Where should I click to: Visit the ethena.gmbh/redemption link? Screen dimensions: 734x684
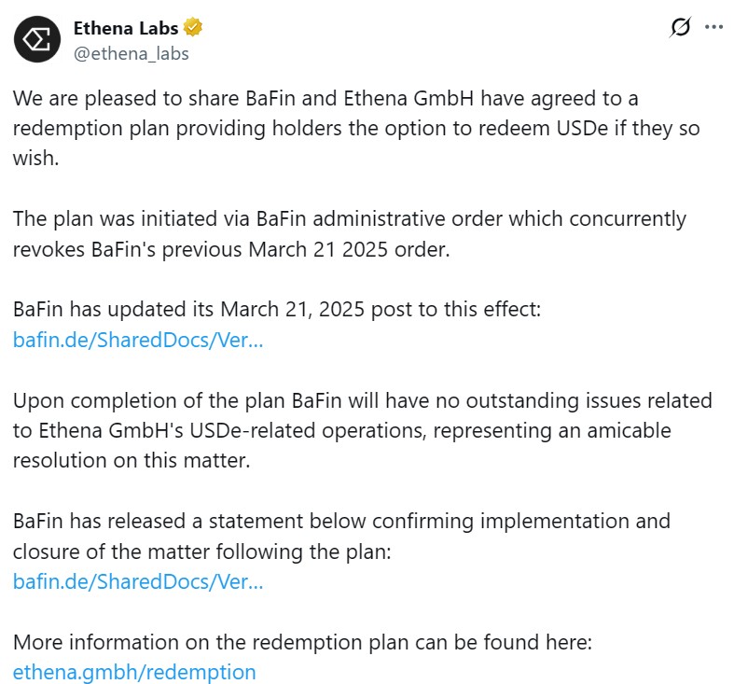(134, 672)
